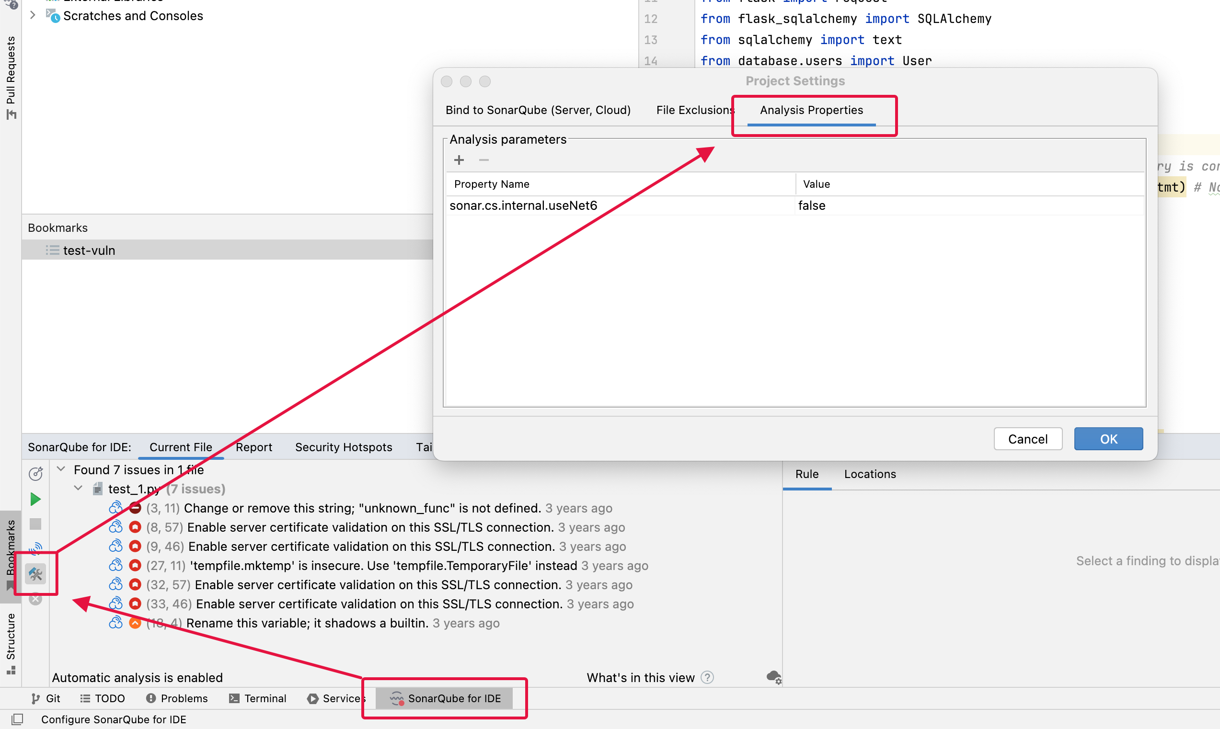Select the Analysis Properties tab
Screen dimensions: 1220x729
coord(811,110)
